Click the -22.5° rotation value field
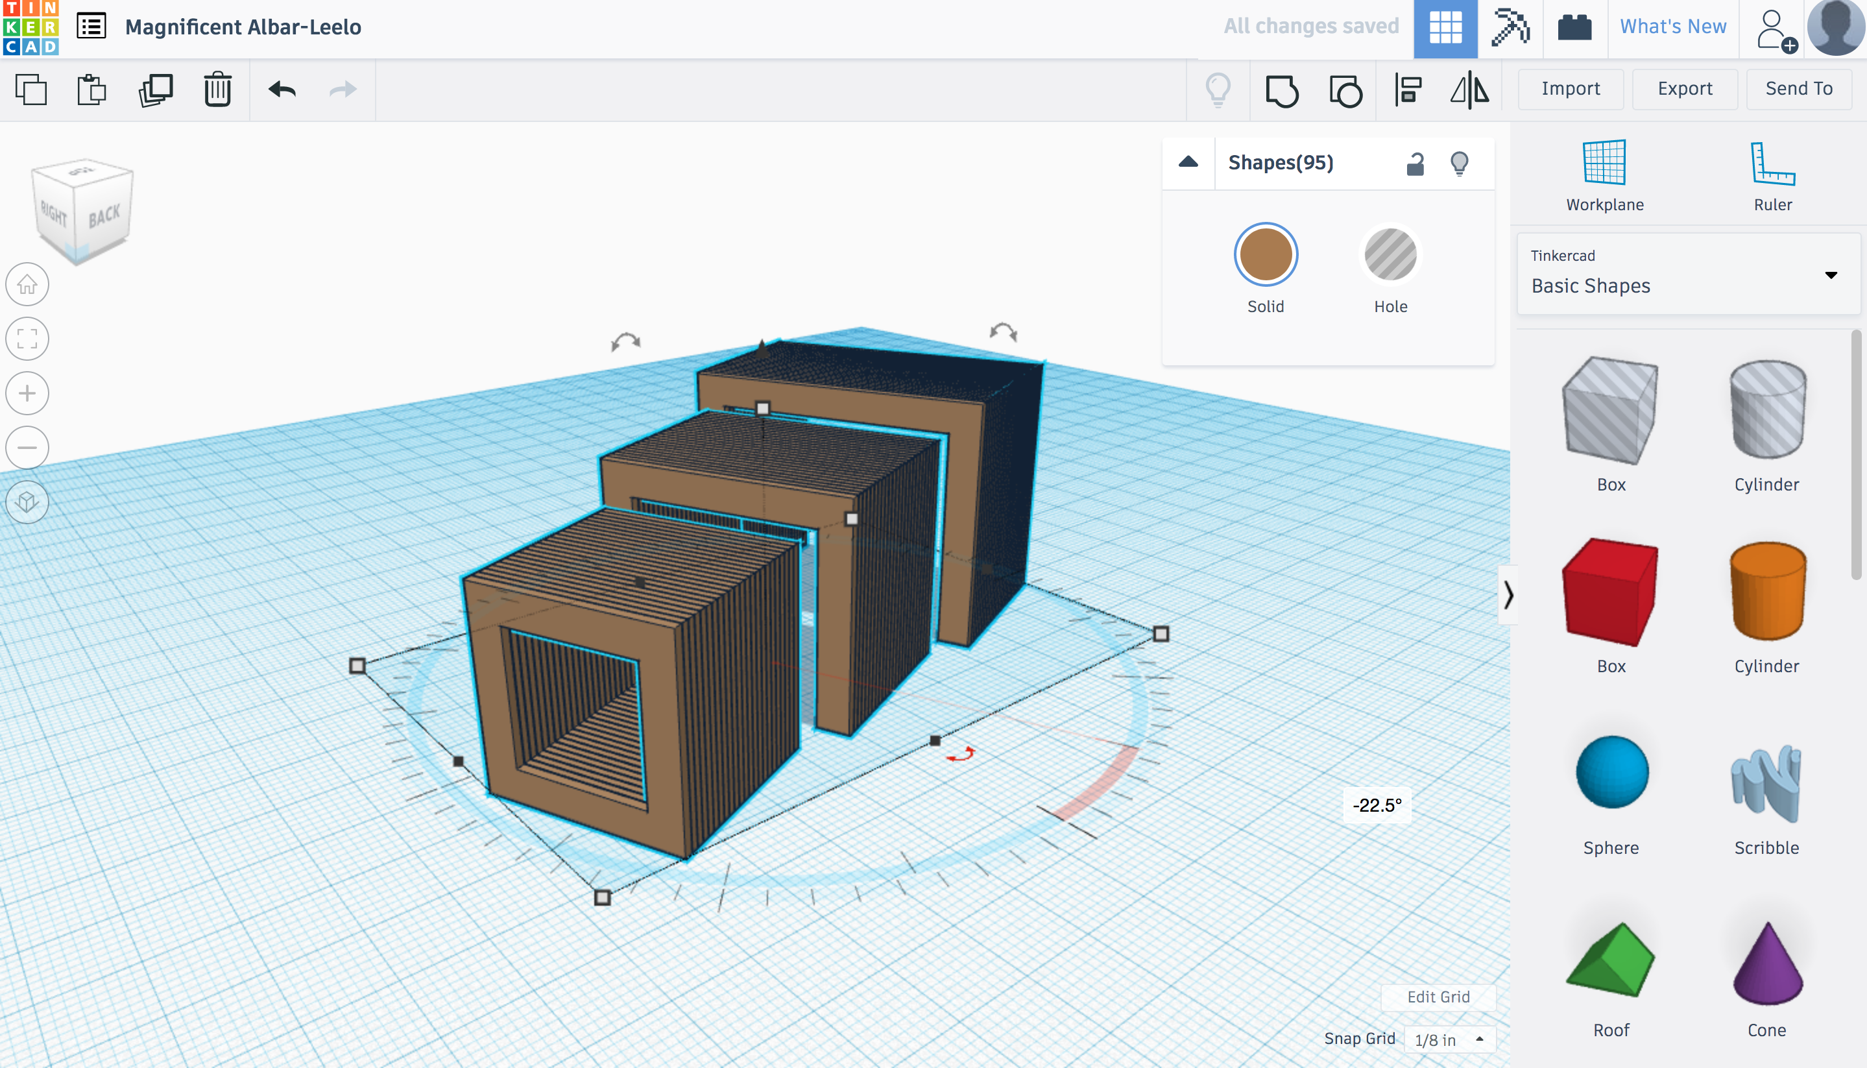The width and height of the screenshot is (1867, 1068). pyautogui.click(x=1377, y=805)
